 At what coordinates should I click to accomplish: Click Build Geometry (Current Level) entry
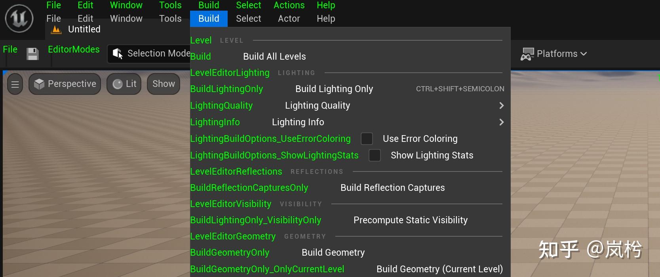(x=439, y=269)
